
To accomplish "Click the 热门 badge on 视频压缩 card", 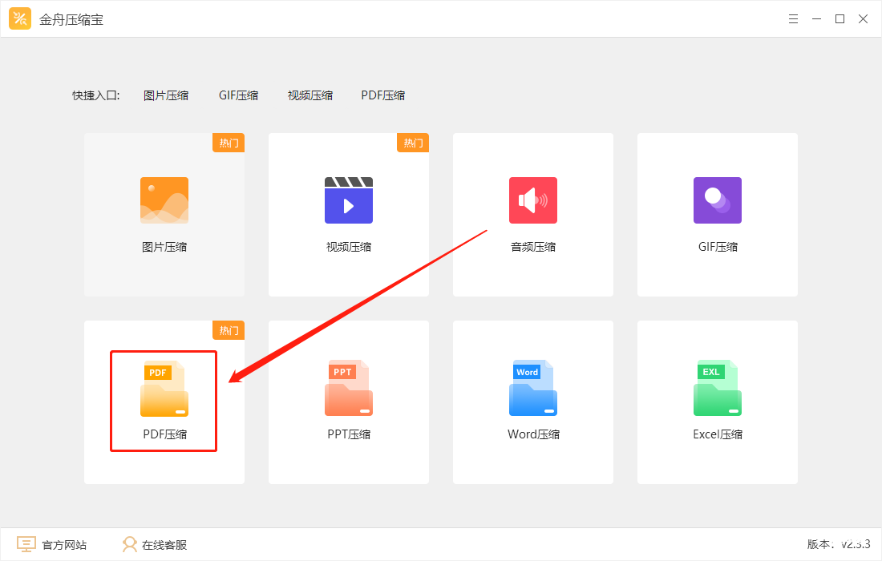I will 412,143.
